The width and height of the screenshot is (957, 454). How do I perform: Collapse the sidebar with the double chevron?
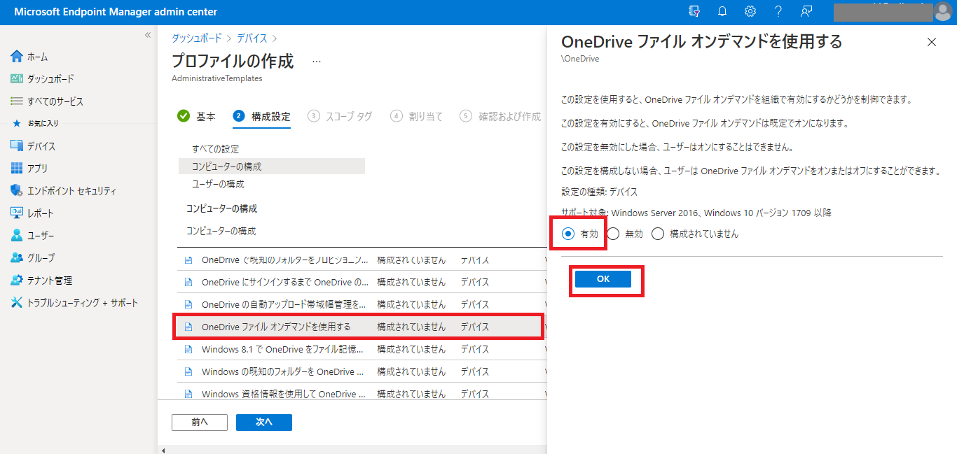click(148, 35)
